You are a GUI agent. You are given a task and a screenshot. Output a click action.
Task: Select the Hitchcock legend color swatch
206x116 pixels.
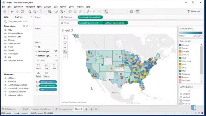coord(180,61)
